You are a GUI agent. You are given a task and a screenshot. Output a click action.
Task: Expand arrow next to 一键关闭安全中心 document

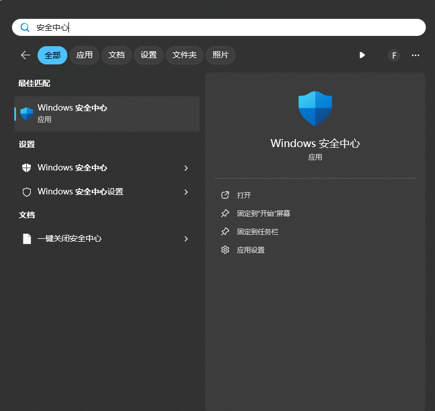(186, 239)
